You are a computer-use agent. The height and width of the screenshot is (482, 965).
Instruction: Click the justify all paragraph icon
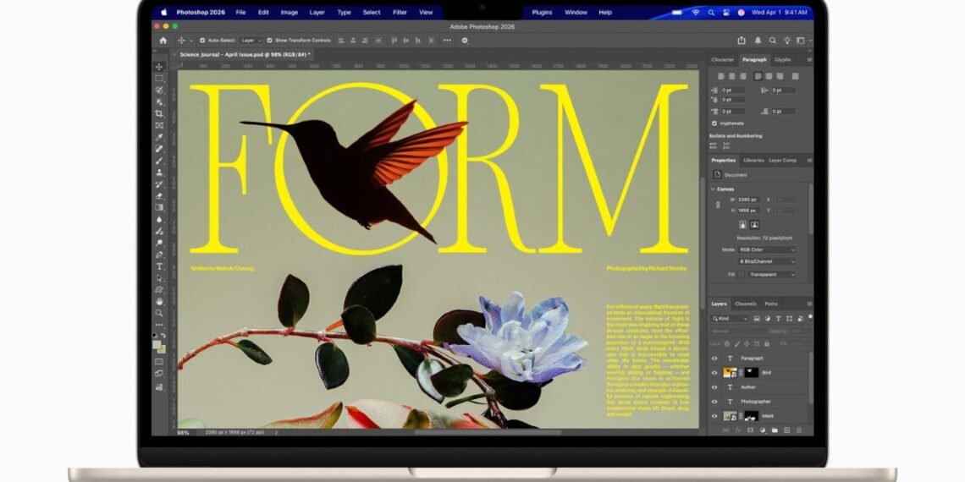(795, 76)
